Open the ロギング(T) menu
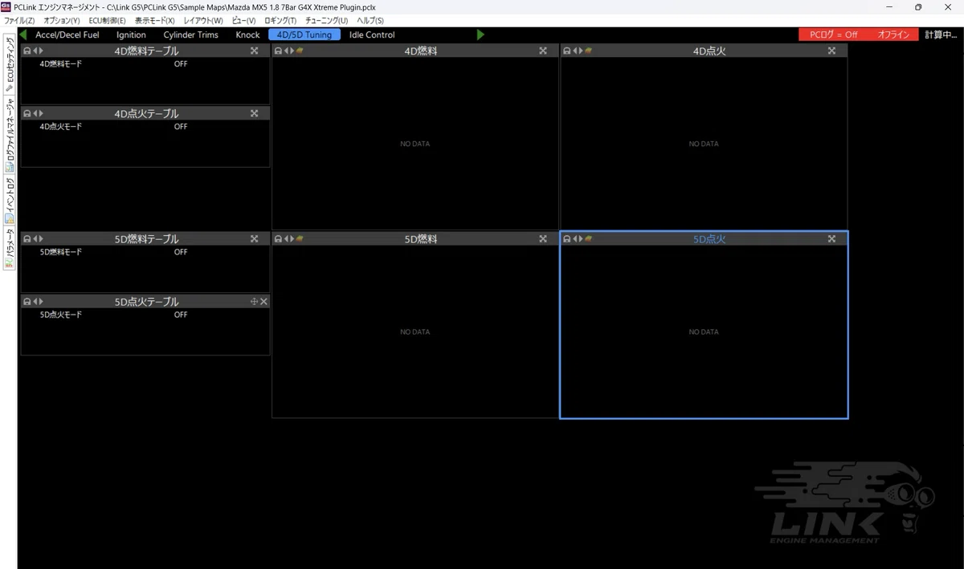The height and width of the screenshot is (569, 964). point(280,20)
